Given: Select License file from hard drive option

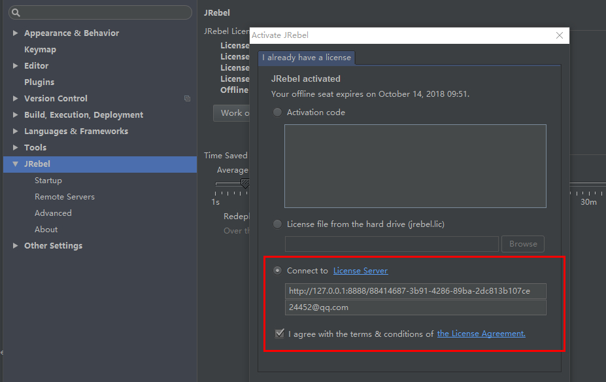Looking at the screenshot, I should (277, 224).
